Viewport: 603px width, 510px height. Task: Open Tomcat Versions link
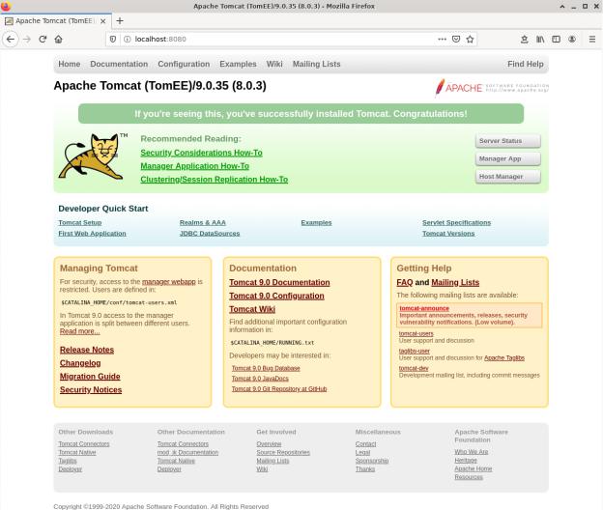tap(448, 234)
